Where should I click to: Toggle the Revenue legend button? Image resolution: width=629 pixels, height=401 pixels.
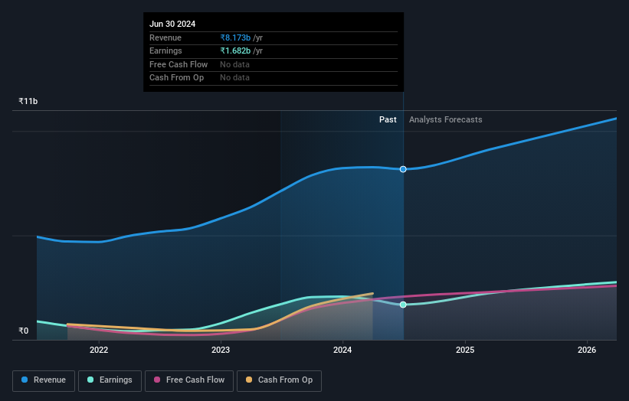[44, 380]
